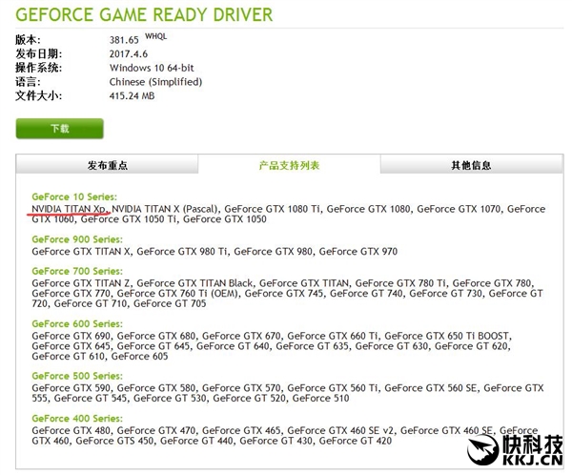Select the 其他信息 tab
Image resolution: width=572 pixels, height=475 pixels.
click(471, 165)
